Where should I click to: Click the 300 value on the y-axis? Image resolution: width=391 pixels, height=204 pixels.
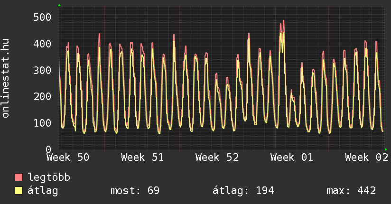point(42,70)
